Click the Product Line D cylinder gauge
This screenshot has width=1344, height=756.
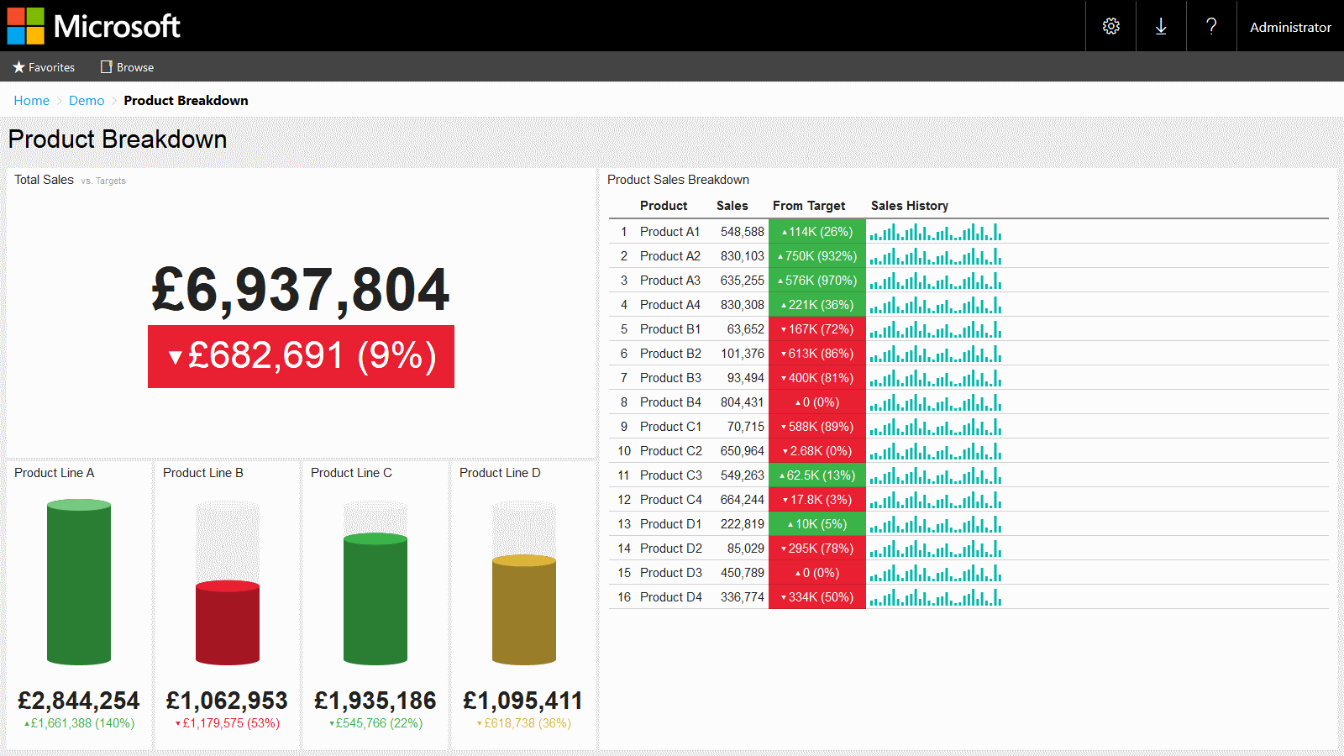(524, 582)
